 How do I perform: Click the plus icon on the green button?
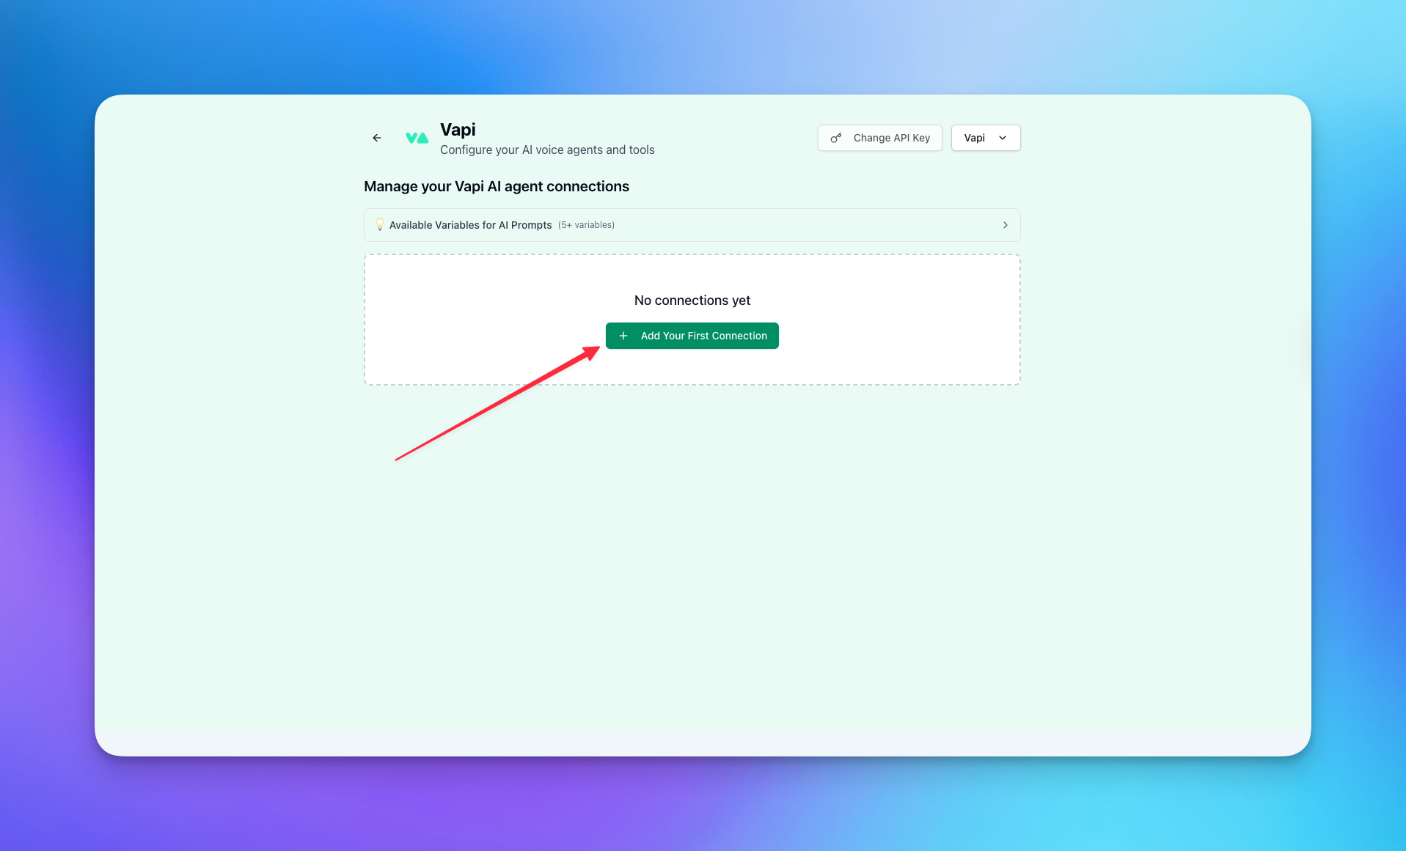[x=623, y=336]
